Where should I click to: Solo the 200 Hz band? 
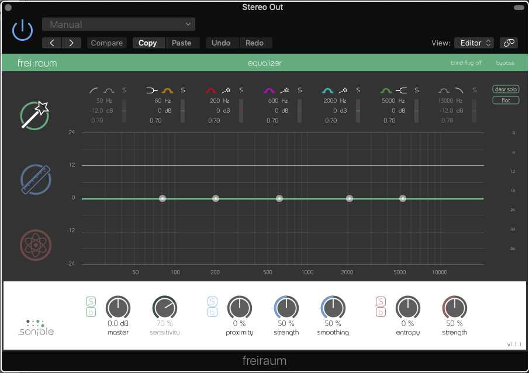click(241, 90)
